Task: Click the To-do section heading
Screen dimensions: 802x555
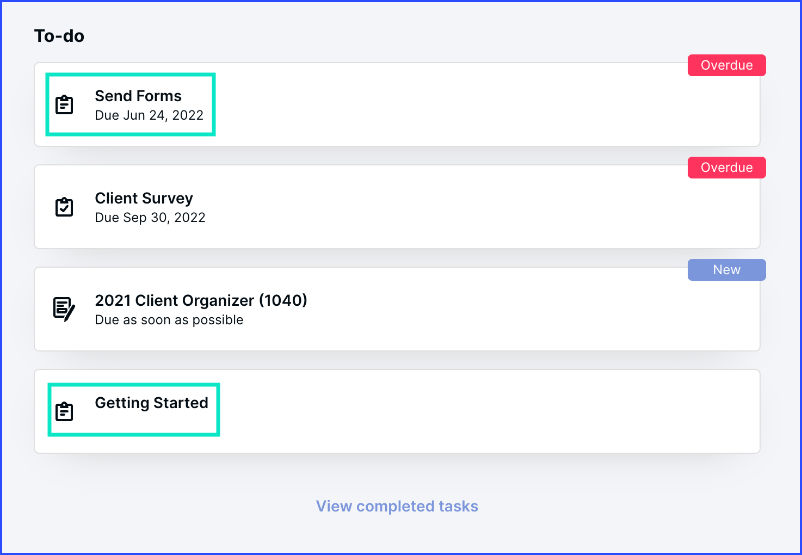Action: [x=59, y=36]
